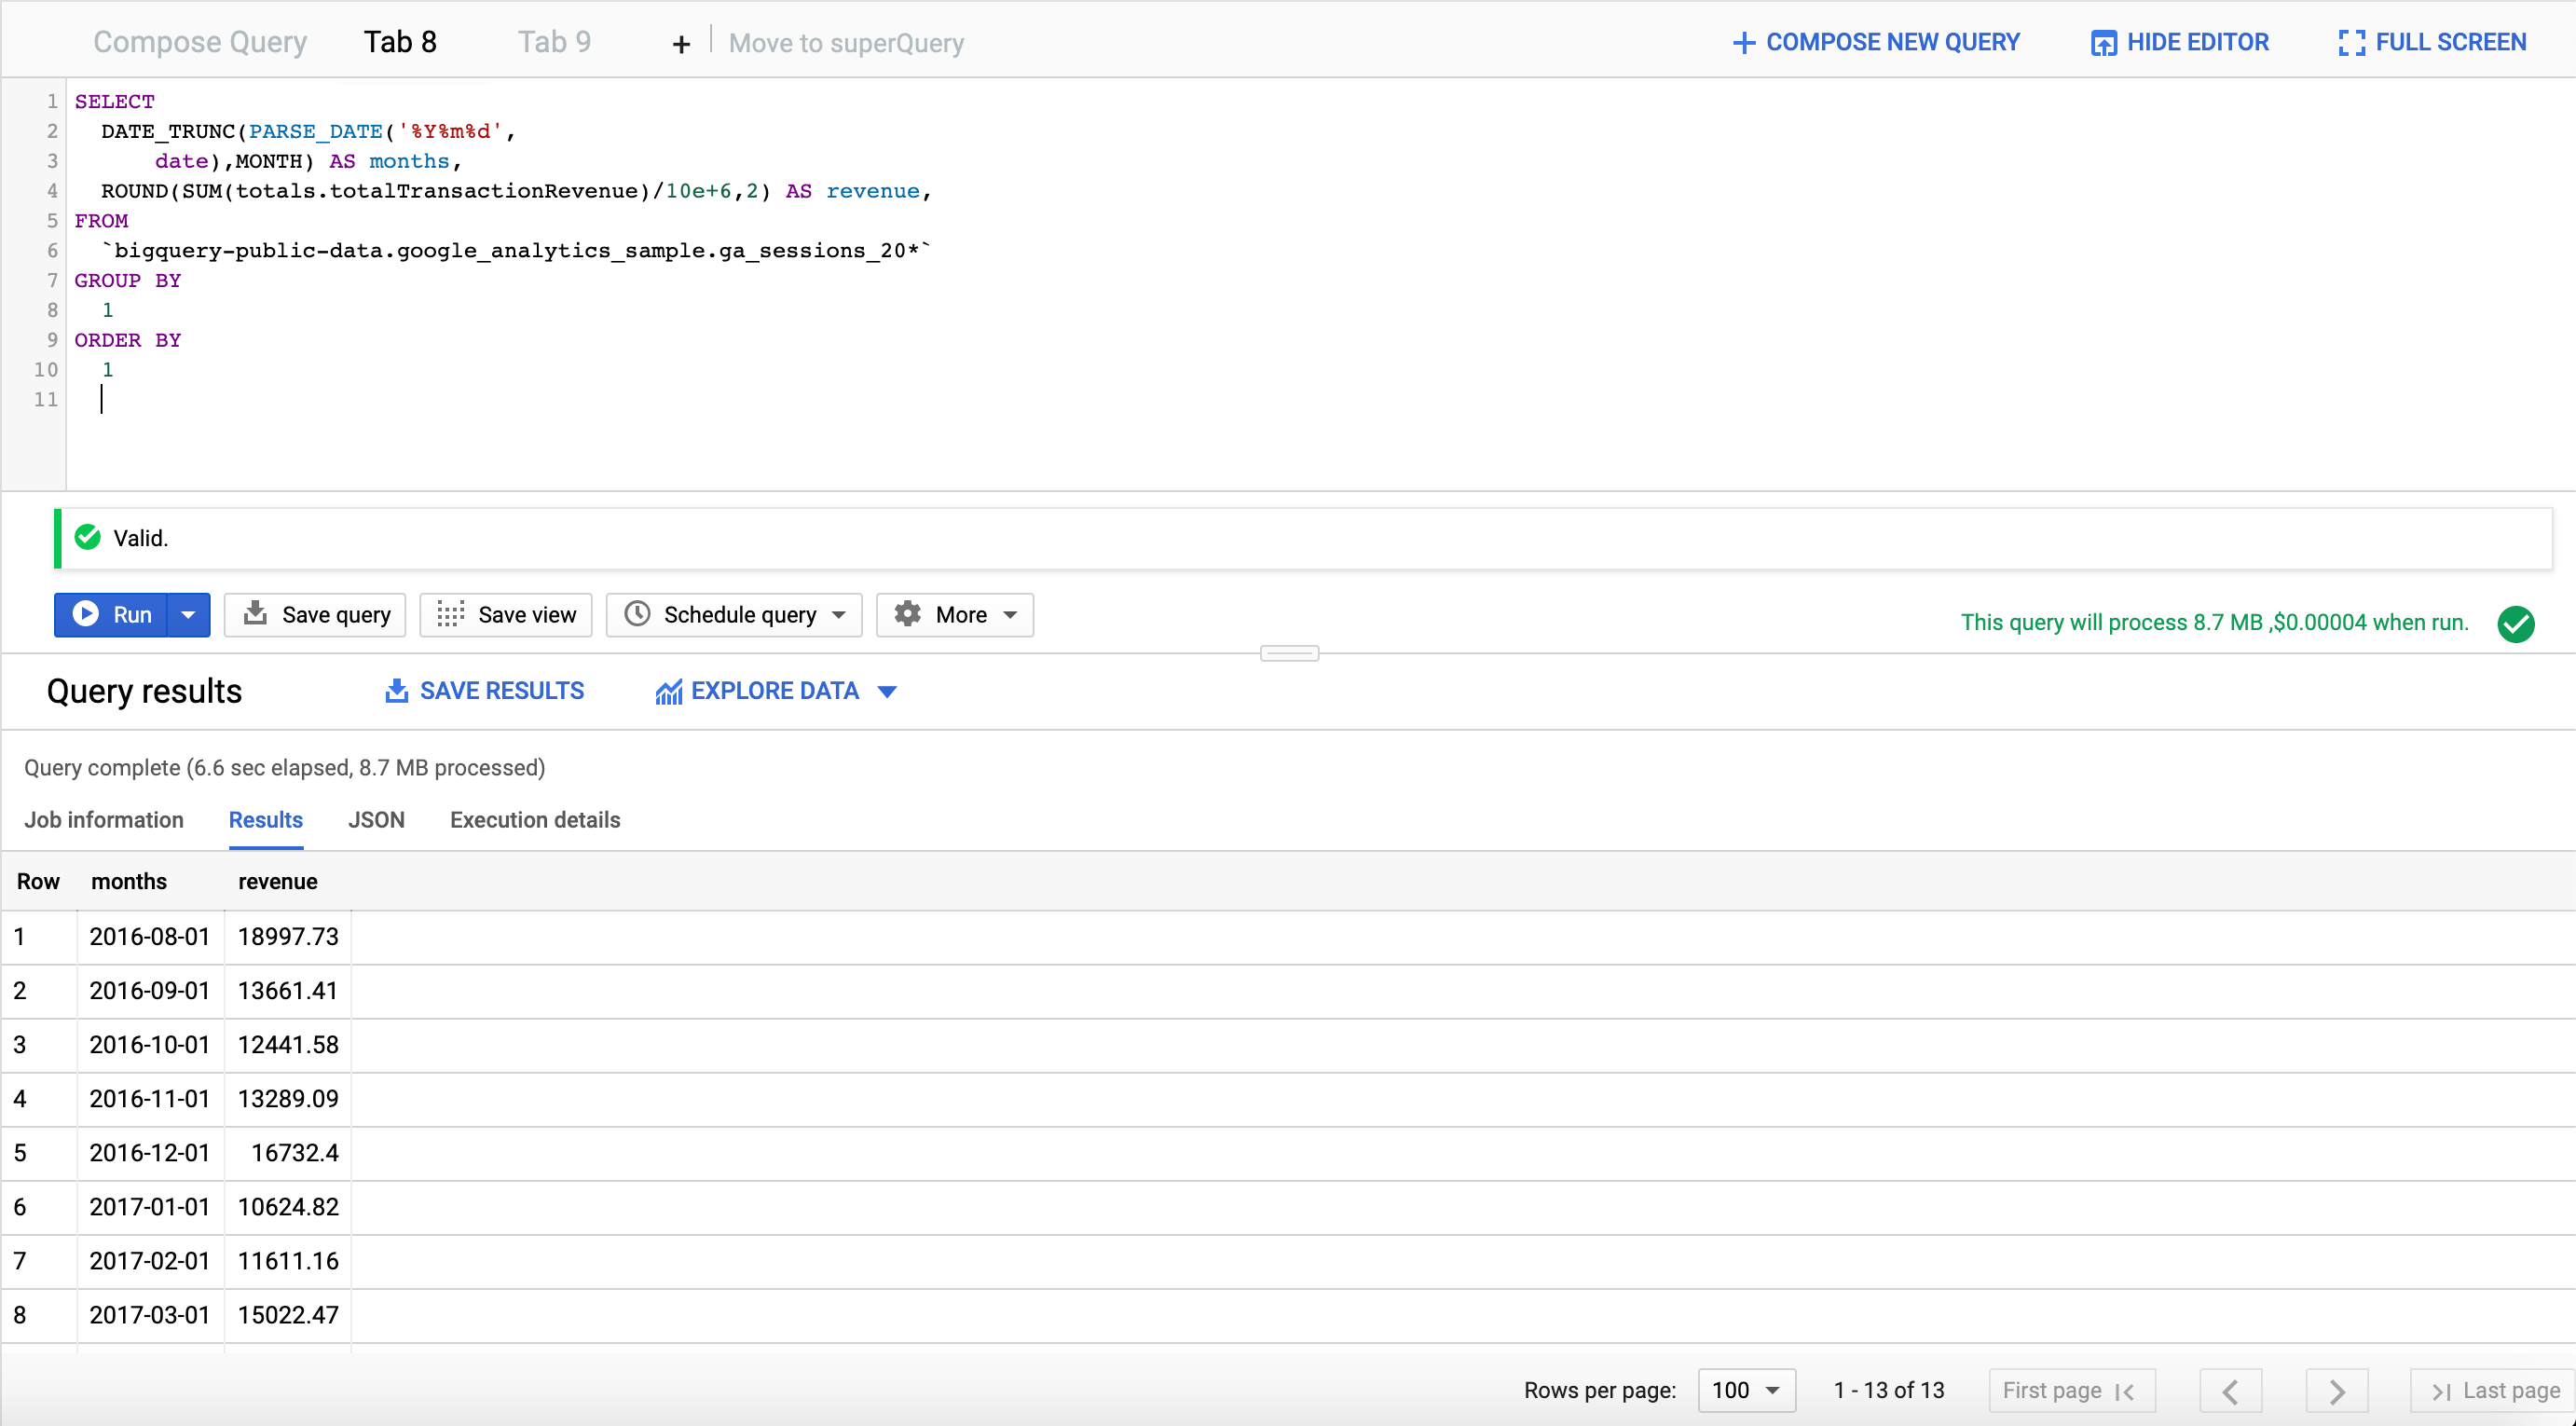Click the Explore Data chart icon
This screenshot has width=2576, height=1426.
[x=668, y=691]
